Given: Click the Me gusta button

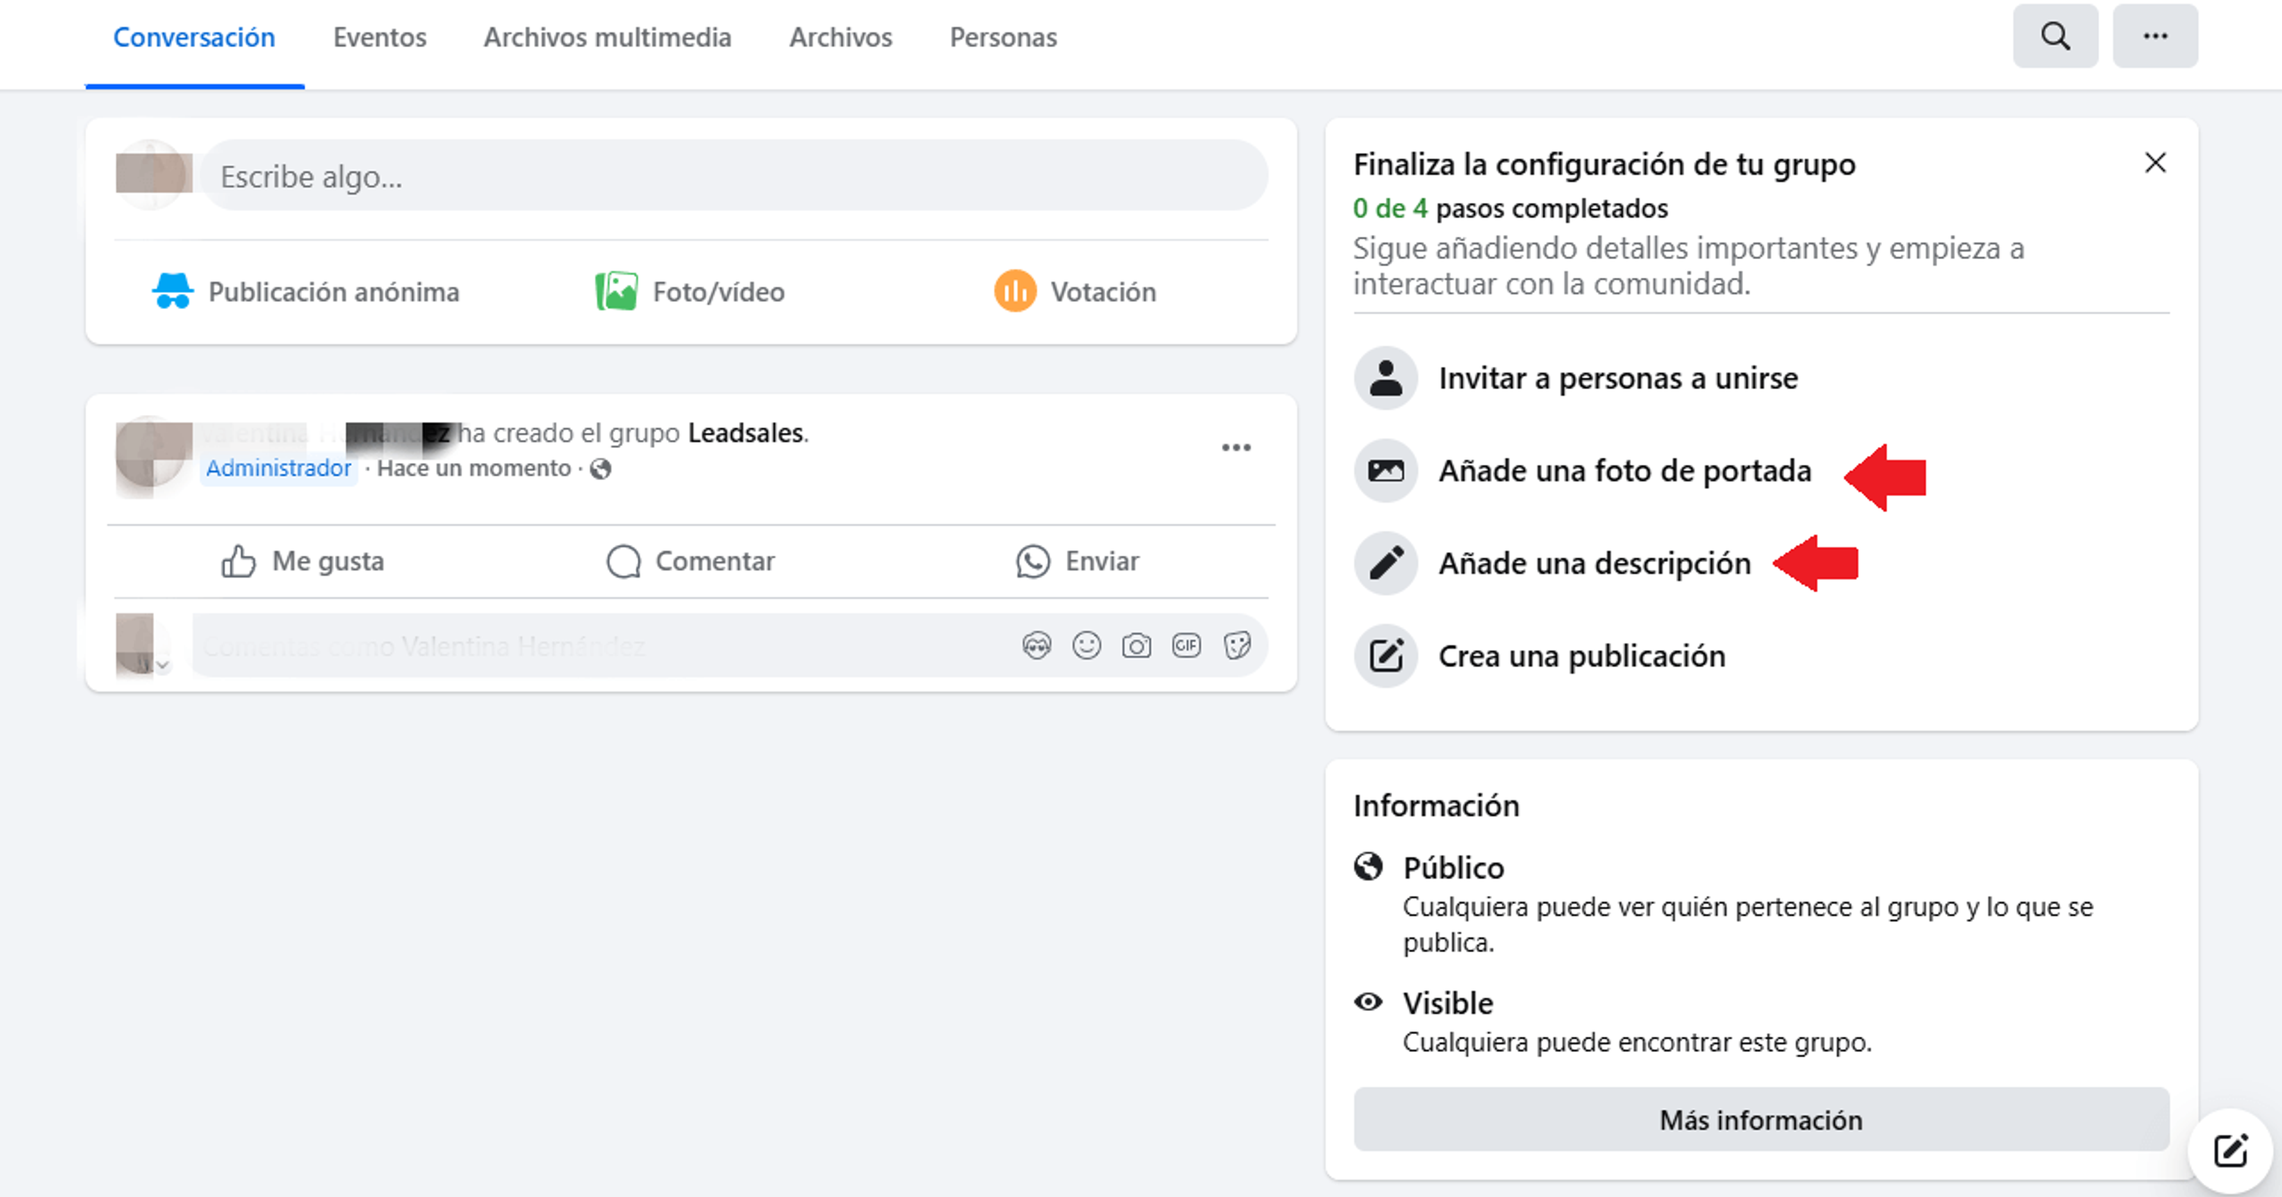Looking at the screenshot, I should pos(302,561).
